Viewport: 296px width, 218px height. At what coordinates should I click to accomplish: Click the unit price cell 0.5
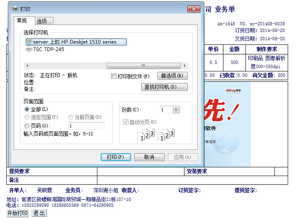214,62
